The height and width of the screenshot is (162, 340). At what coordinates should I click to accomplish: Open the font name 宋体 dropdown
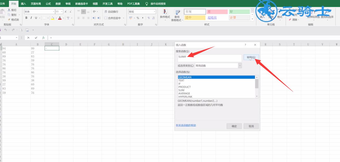54,12
